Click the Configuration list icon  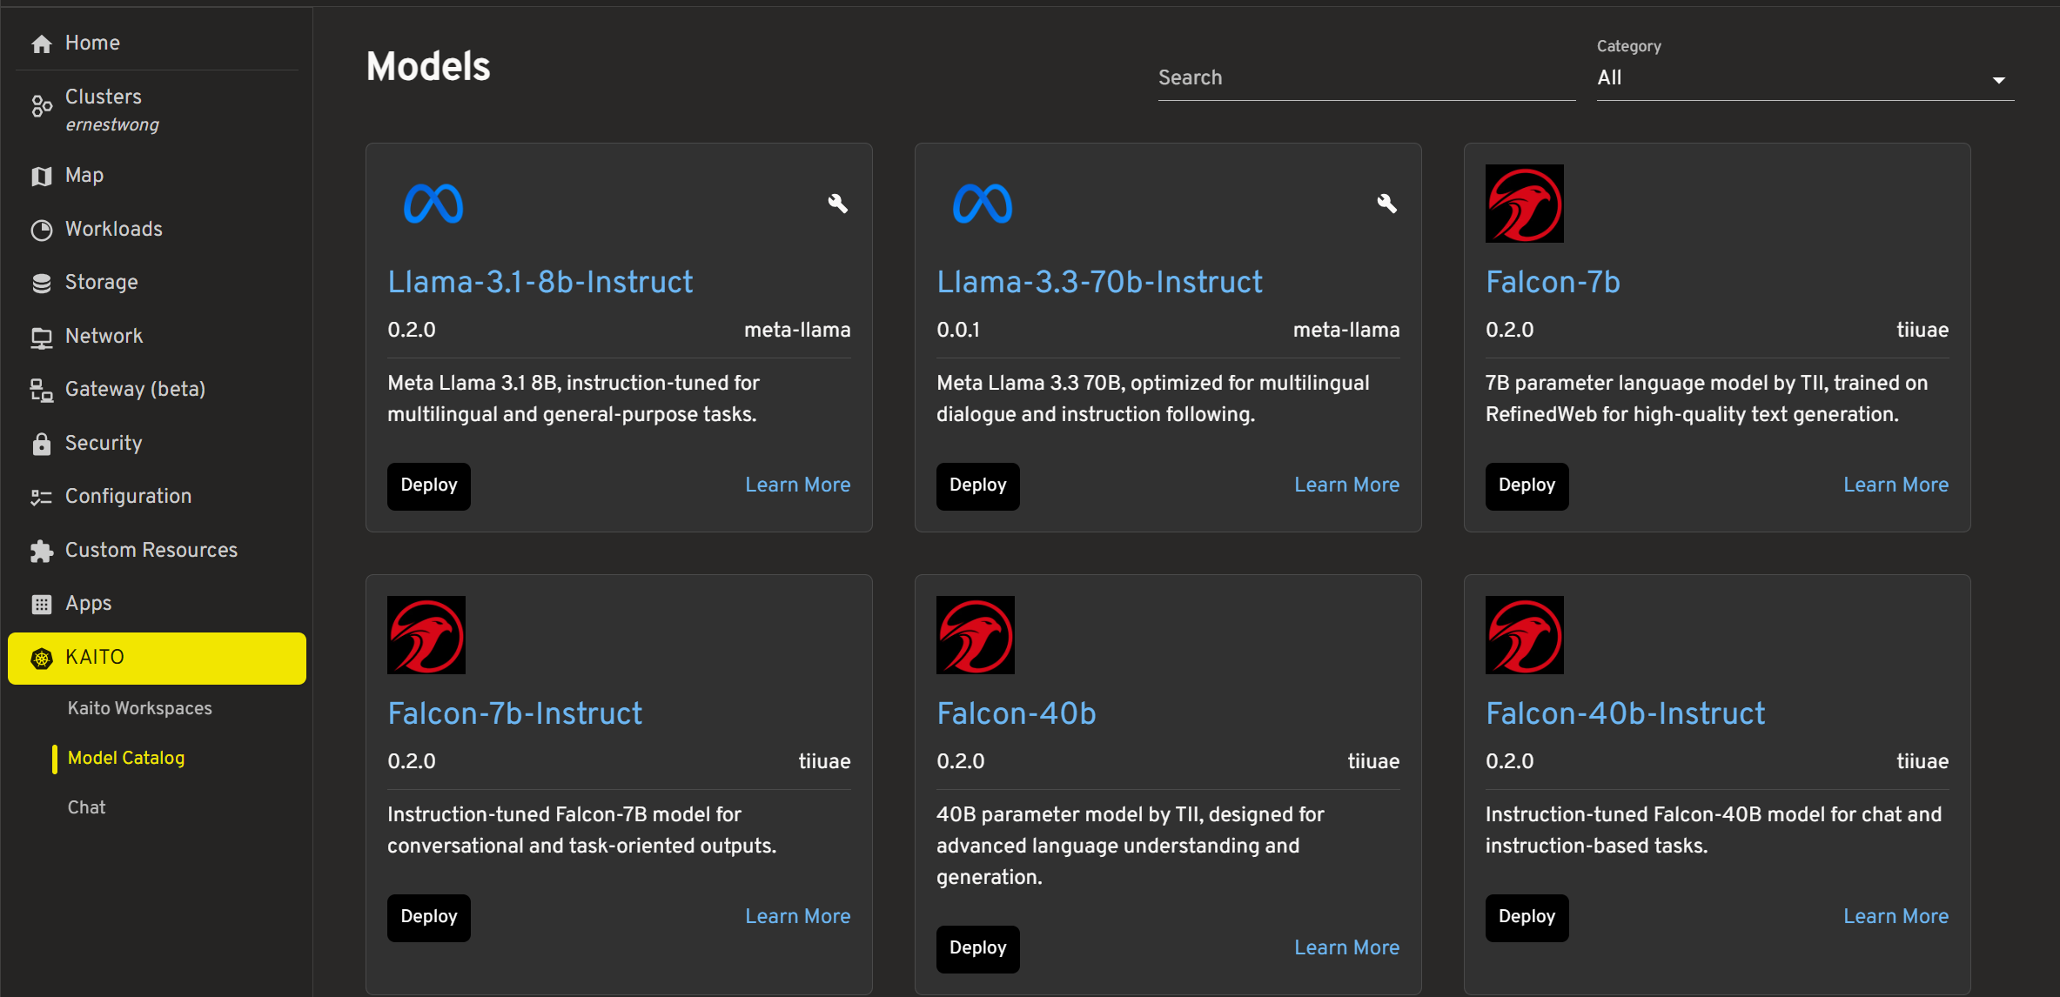41,497
